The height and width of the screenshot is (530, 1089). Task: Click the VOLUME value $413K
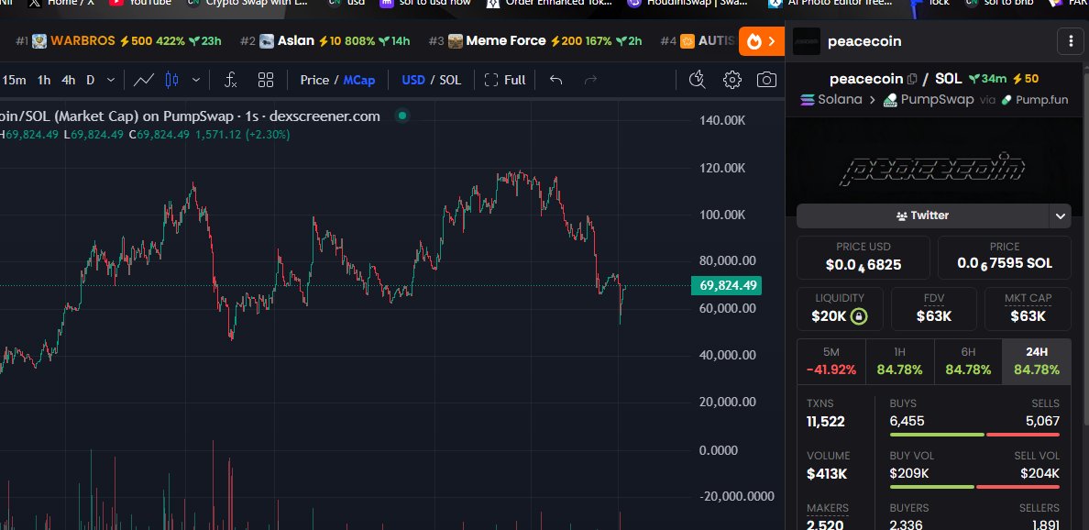coord(827,474)
